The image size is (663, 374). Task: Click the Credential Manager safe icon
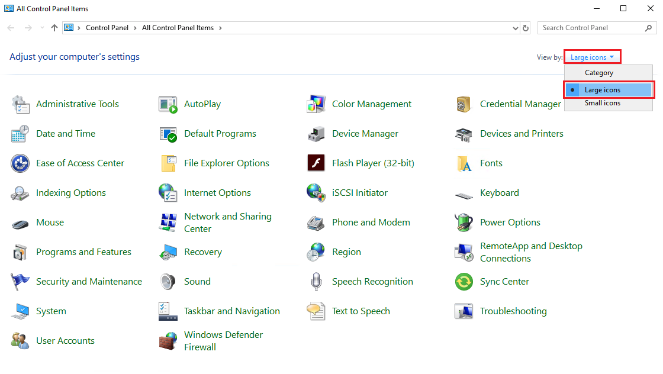point(464,104)
